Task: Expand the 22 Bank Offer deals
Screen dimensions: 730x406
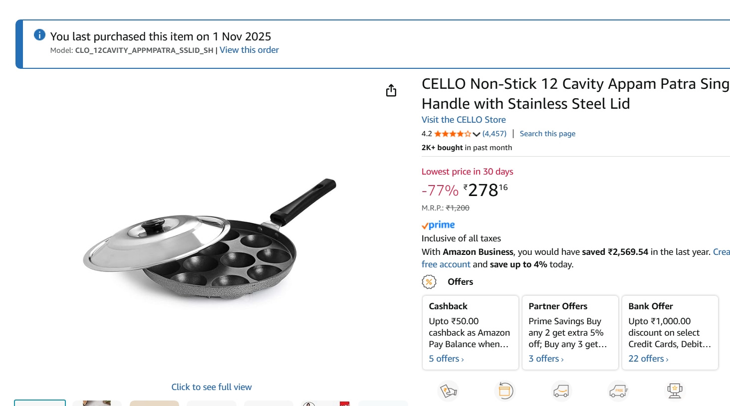Action: 647,358
